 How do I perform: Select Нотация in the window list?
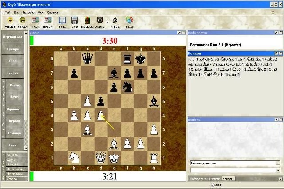click(x=17, y=164)
